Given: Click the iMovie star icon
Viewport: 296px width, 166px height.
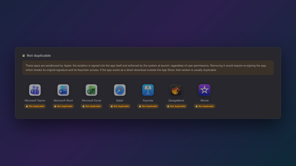Looking at the screenshot, I should (x=204, y=90).
